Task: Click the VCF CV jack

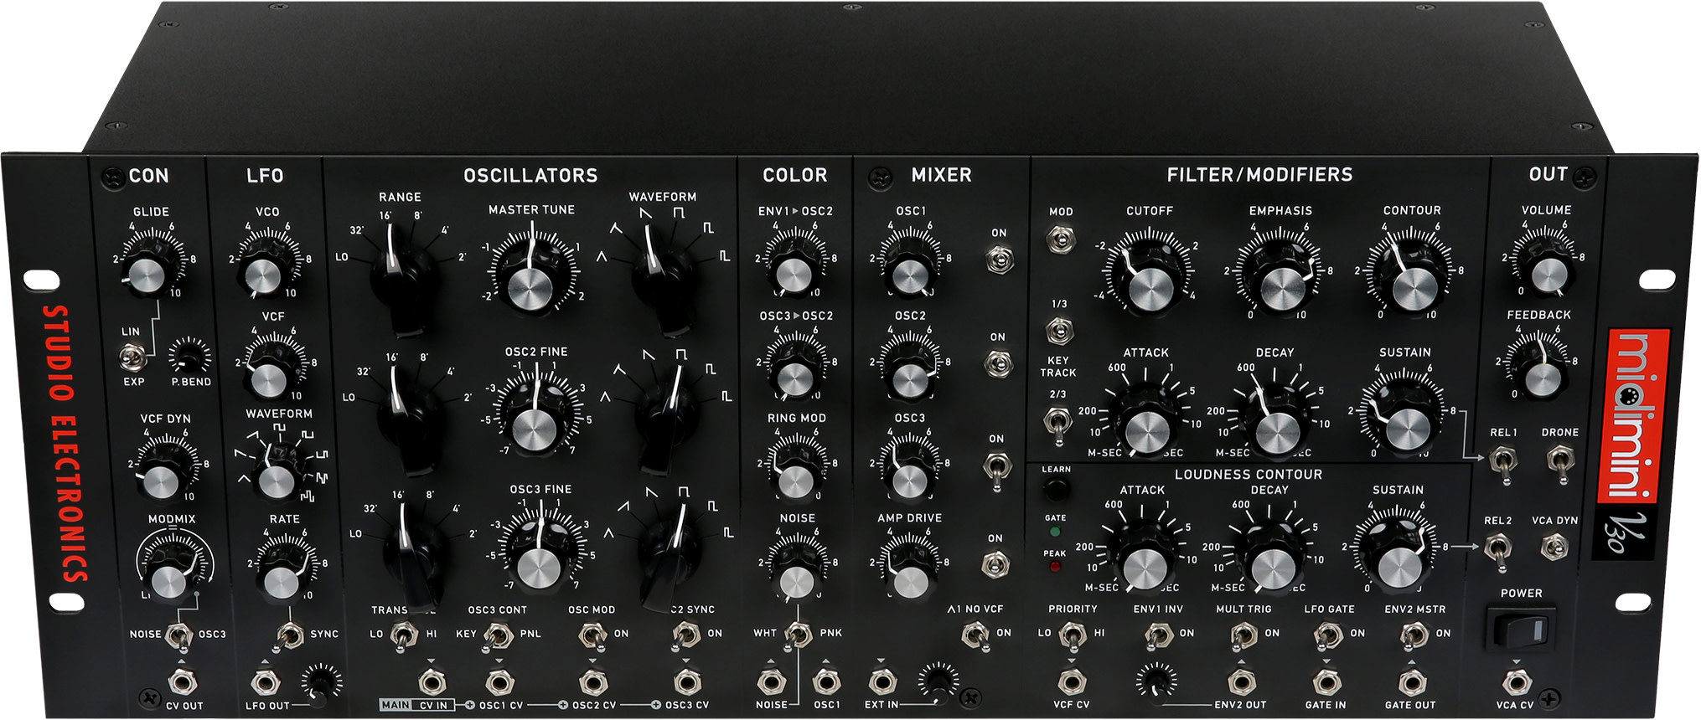Action: pyautogui.click(x=1070, y=681)
